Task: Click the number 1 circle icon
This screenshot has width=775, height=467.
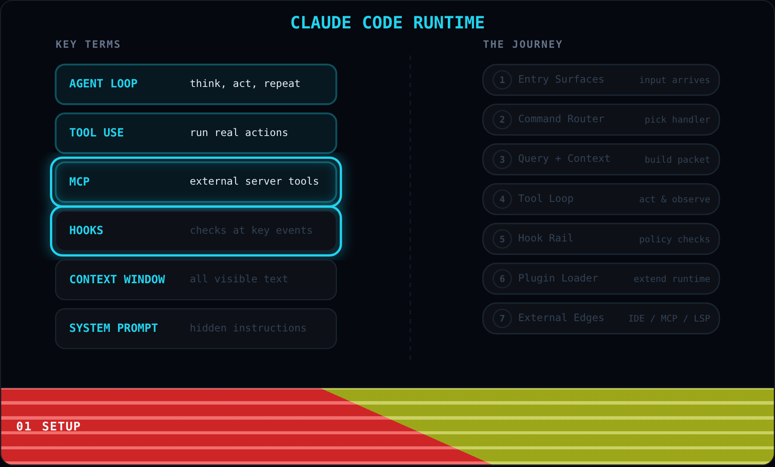Action: (x=502, y=80)
